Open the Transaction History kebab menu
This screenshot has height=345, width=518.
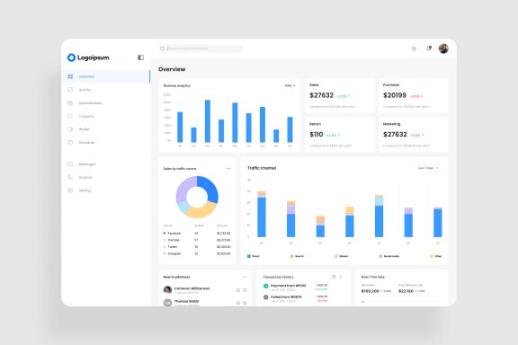coord(341,277)
